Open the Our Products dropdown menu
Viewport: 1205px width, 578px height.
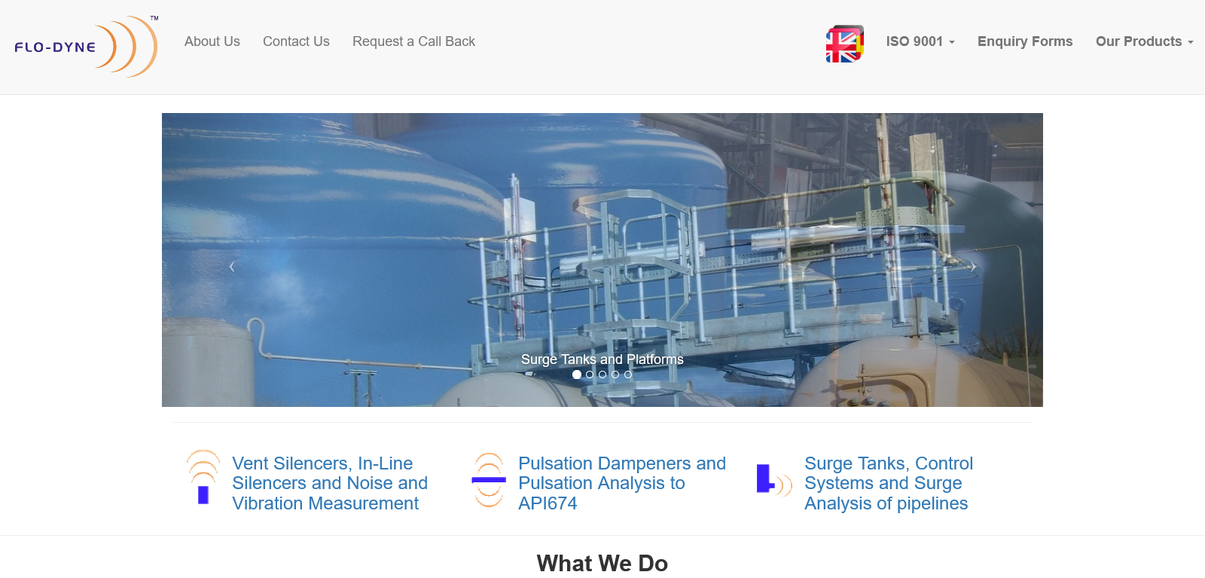[1144, 41]
